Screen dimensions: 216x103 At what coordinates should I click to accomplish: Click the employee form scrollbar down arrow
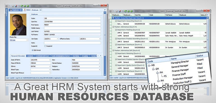click(x=105, y=75)
